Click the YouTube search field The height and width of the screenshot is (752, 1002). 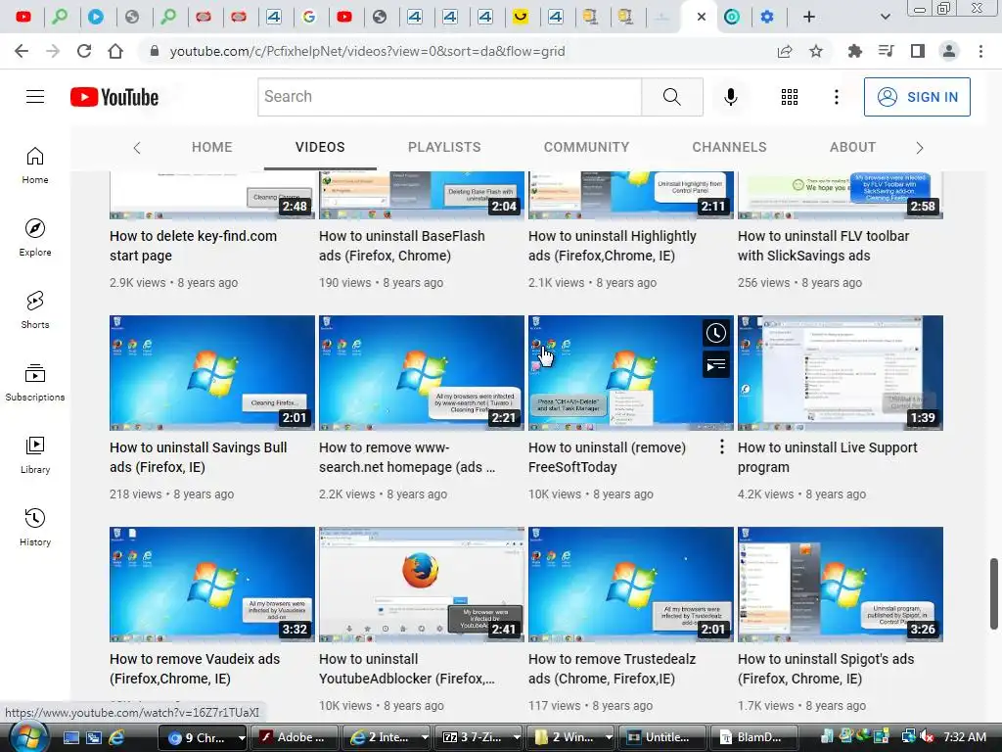pos(449,97)
